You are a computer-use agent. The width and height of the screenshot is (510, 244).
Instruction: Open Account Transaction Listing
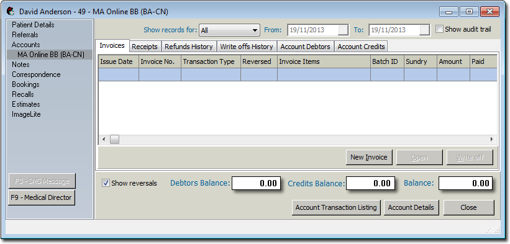click(336, 207)
